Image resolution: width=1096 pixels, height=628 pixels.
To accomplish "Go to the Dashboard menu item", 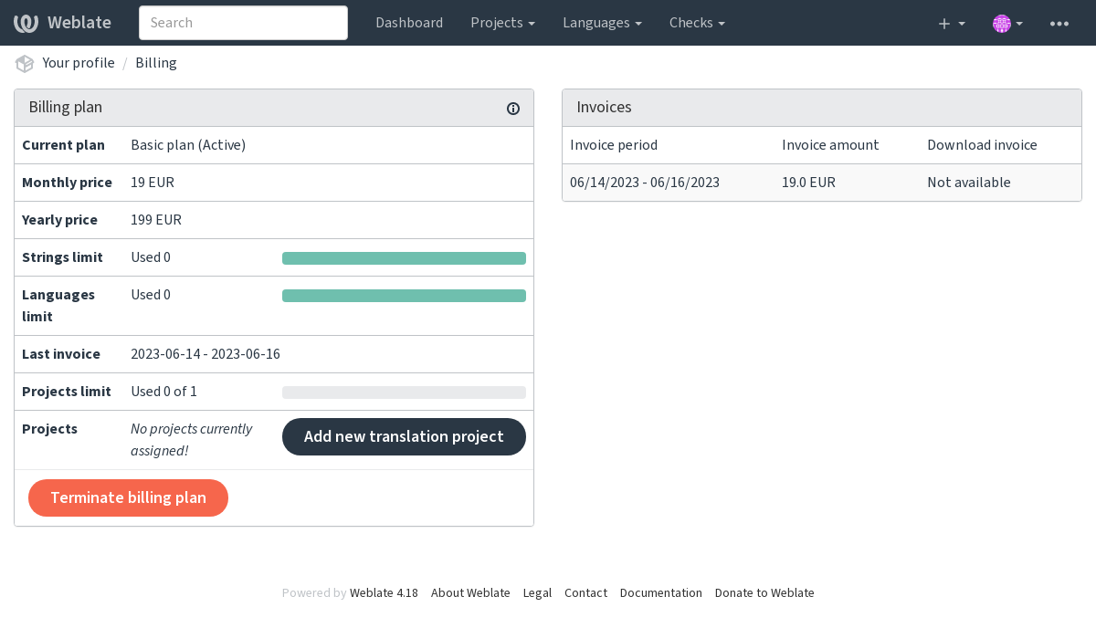I will (409, 23).
